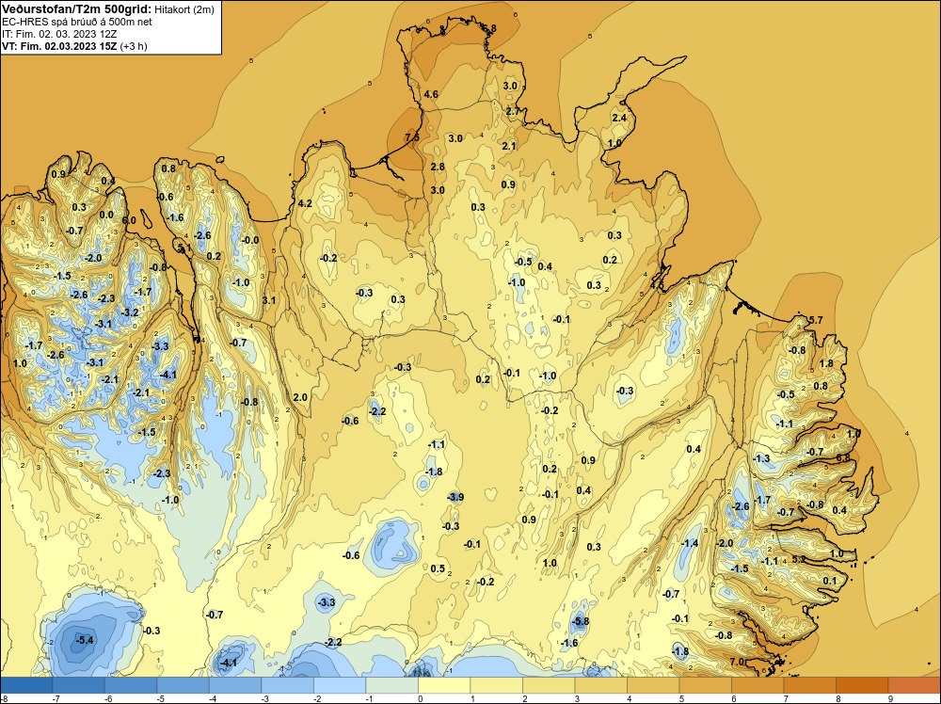
Task: Click the legend tick label '-4'
Action: [213, 698]
